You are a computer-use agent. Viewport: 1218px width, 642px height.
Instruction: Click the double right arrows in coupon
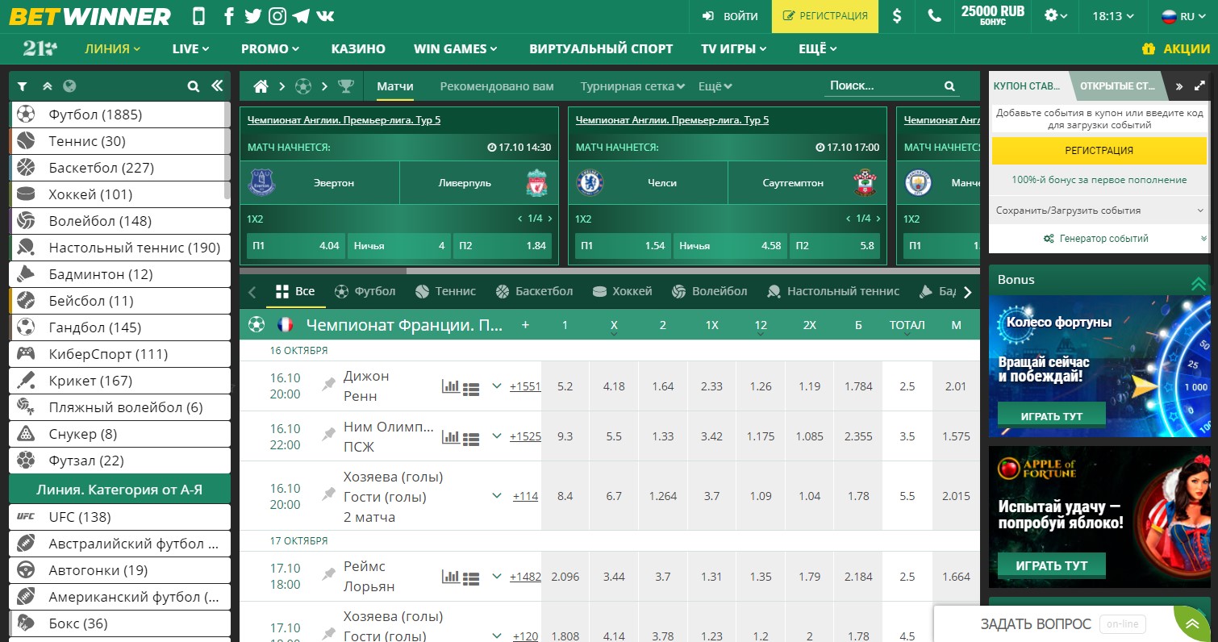click(x=1179, y=86)
